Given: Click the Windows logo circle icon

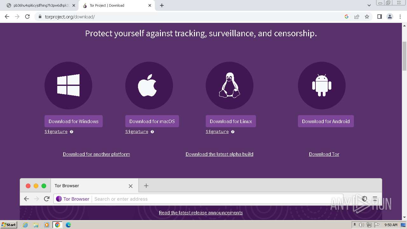Looking at the screenshot, I should pos(68,86).
